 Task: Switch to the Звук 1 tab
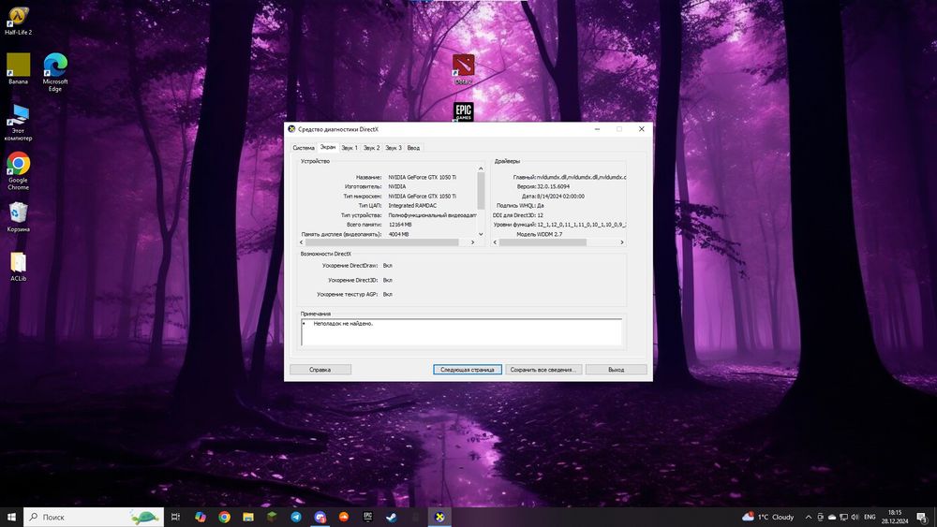tap(350, 147)
